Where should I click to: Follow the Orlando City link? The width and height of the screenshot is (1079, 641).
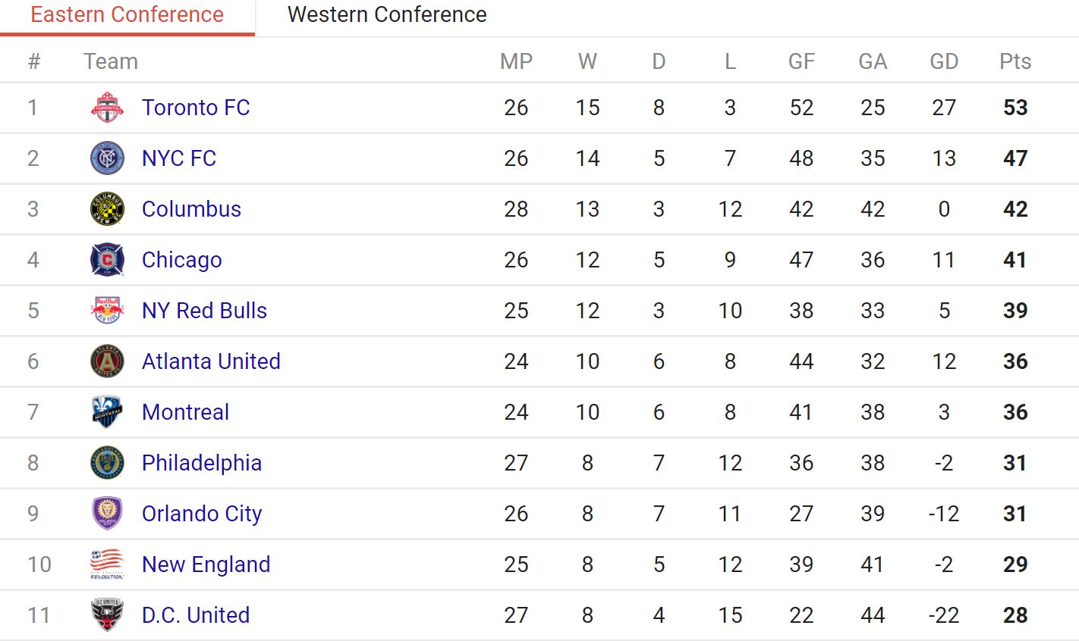point(202,514)
